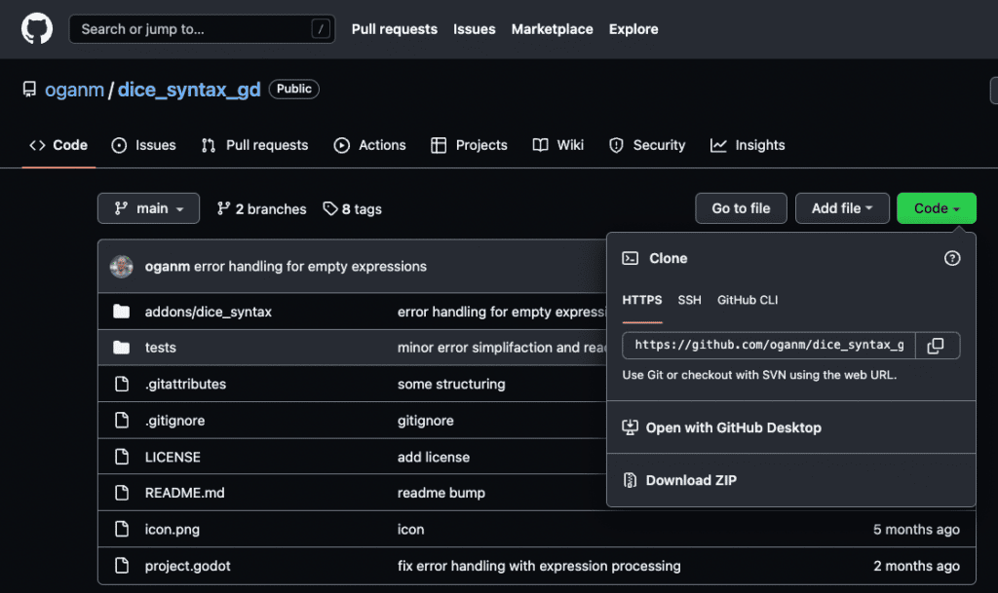998x593 pixels.
Task: Open the project.godot file name
Action: pos(188,566)
